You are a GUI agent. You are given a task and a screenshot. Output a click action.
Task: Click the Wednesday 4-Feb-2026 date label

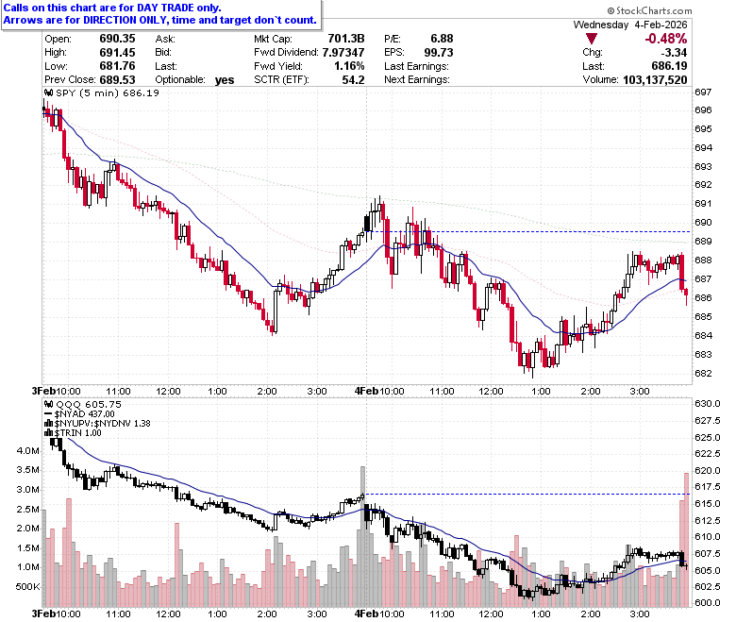click(x=630, y=25)
